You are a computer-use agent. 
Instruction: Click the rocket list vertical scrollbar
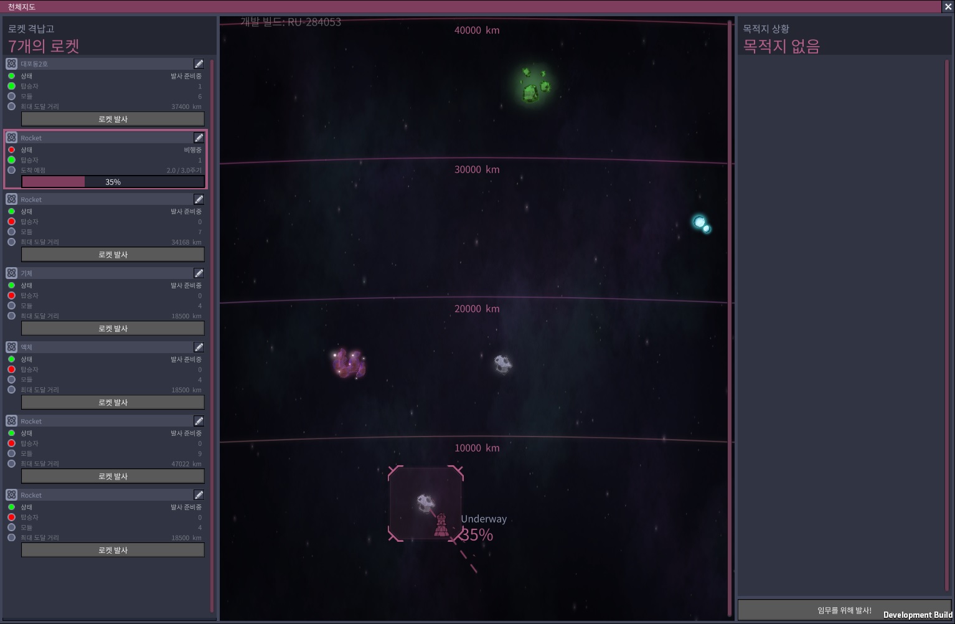pyautogui.click(x=212, y=336)
